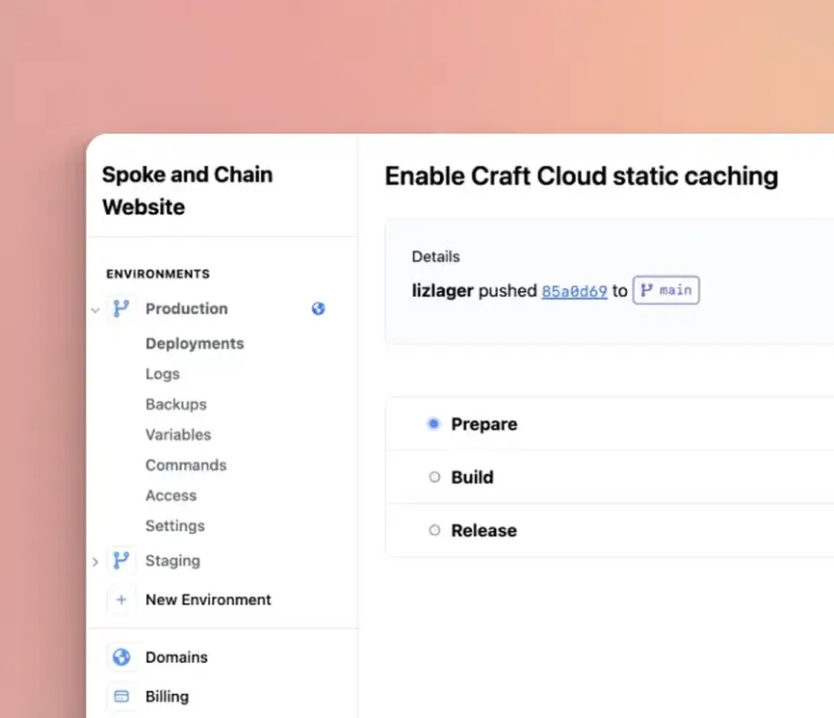Go to Billing page
834x718 pixels.
(167, 696)
